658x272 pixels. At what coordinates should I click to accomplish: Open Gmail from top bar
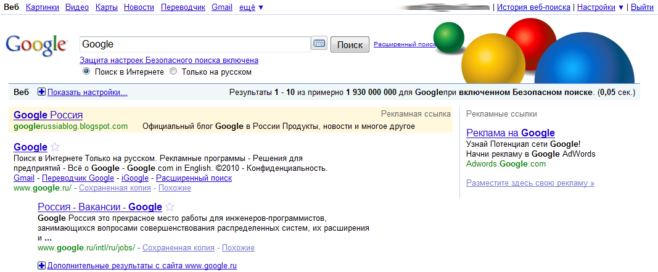tap(222, 7)
